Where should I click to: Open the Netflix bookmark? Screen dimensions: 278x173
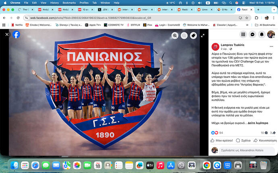click(x=17, y=25)
